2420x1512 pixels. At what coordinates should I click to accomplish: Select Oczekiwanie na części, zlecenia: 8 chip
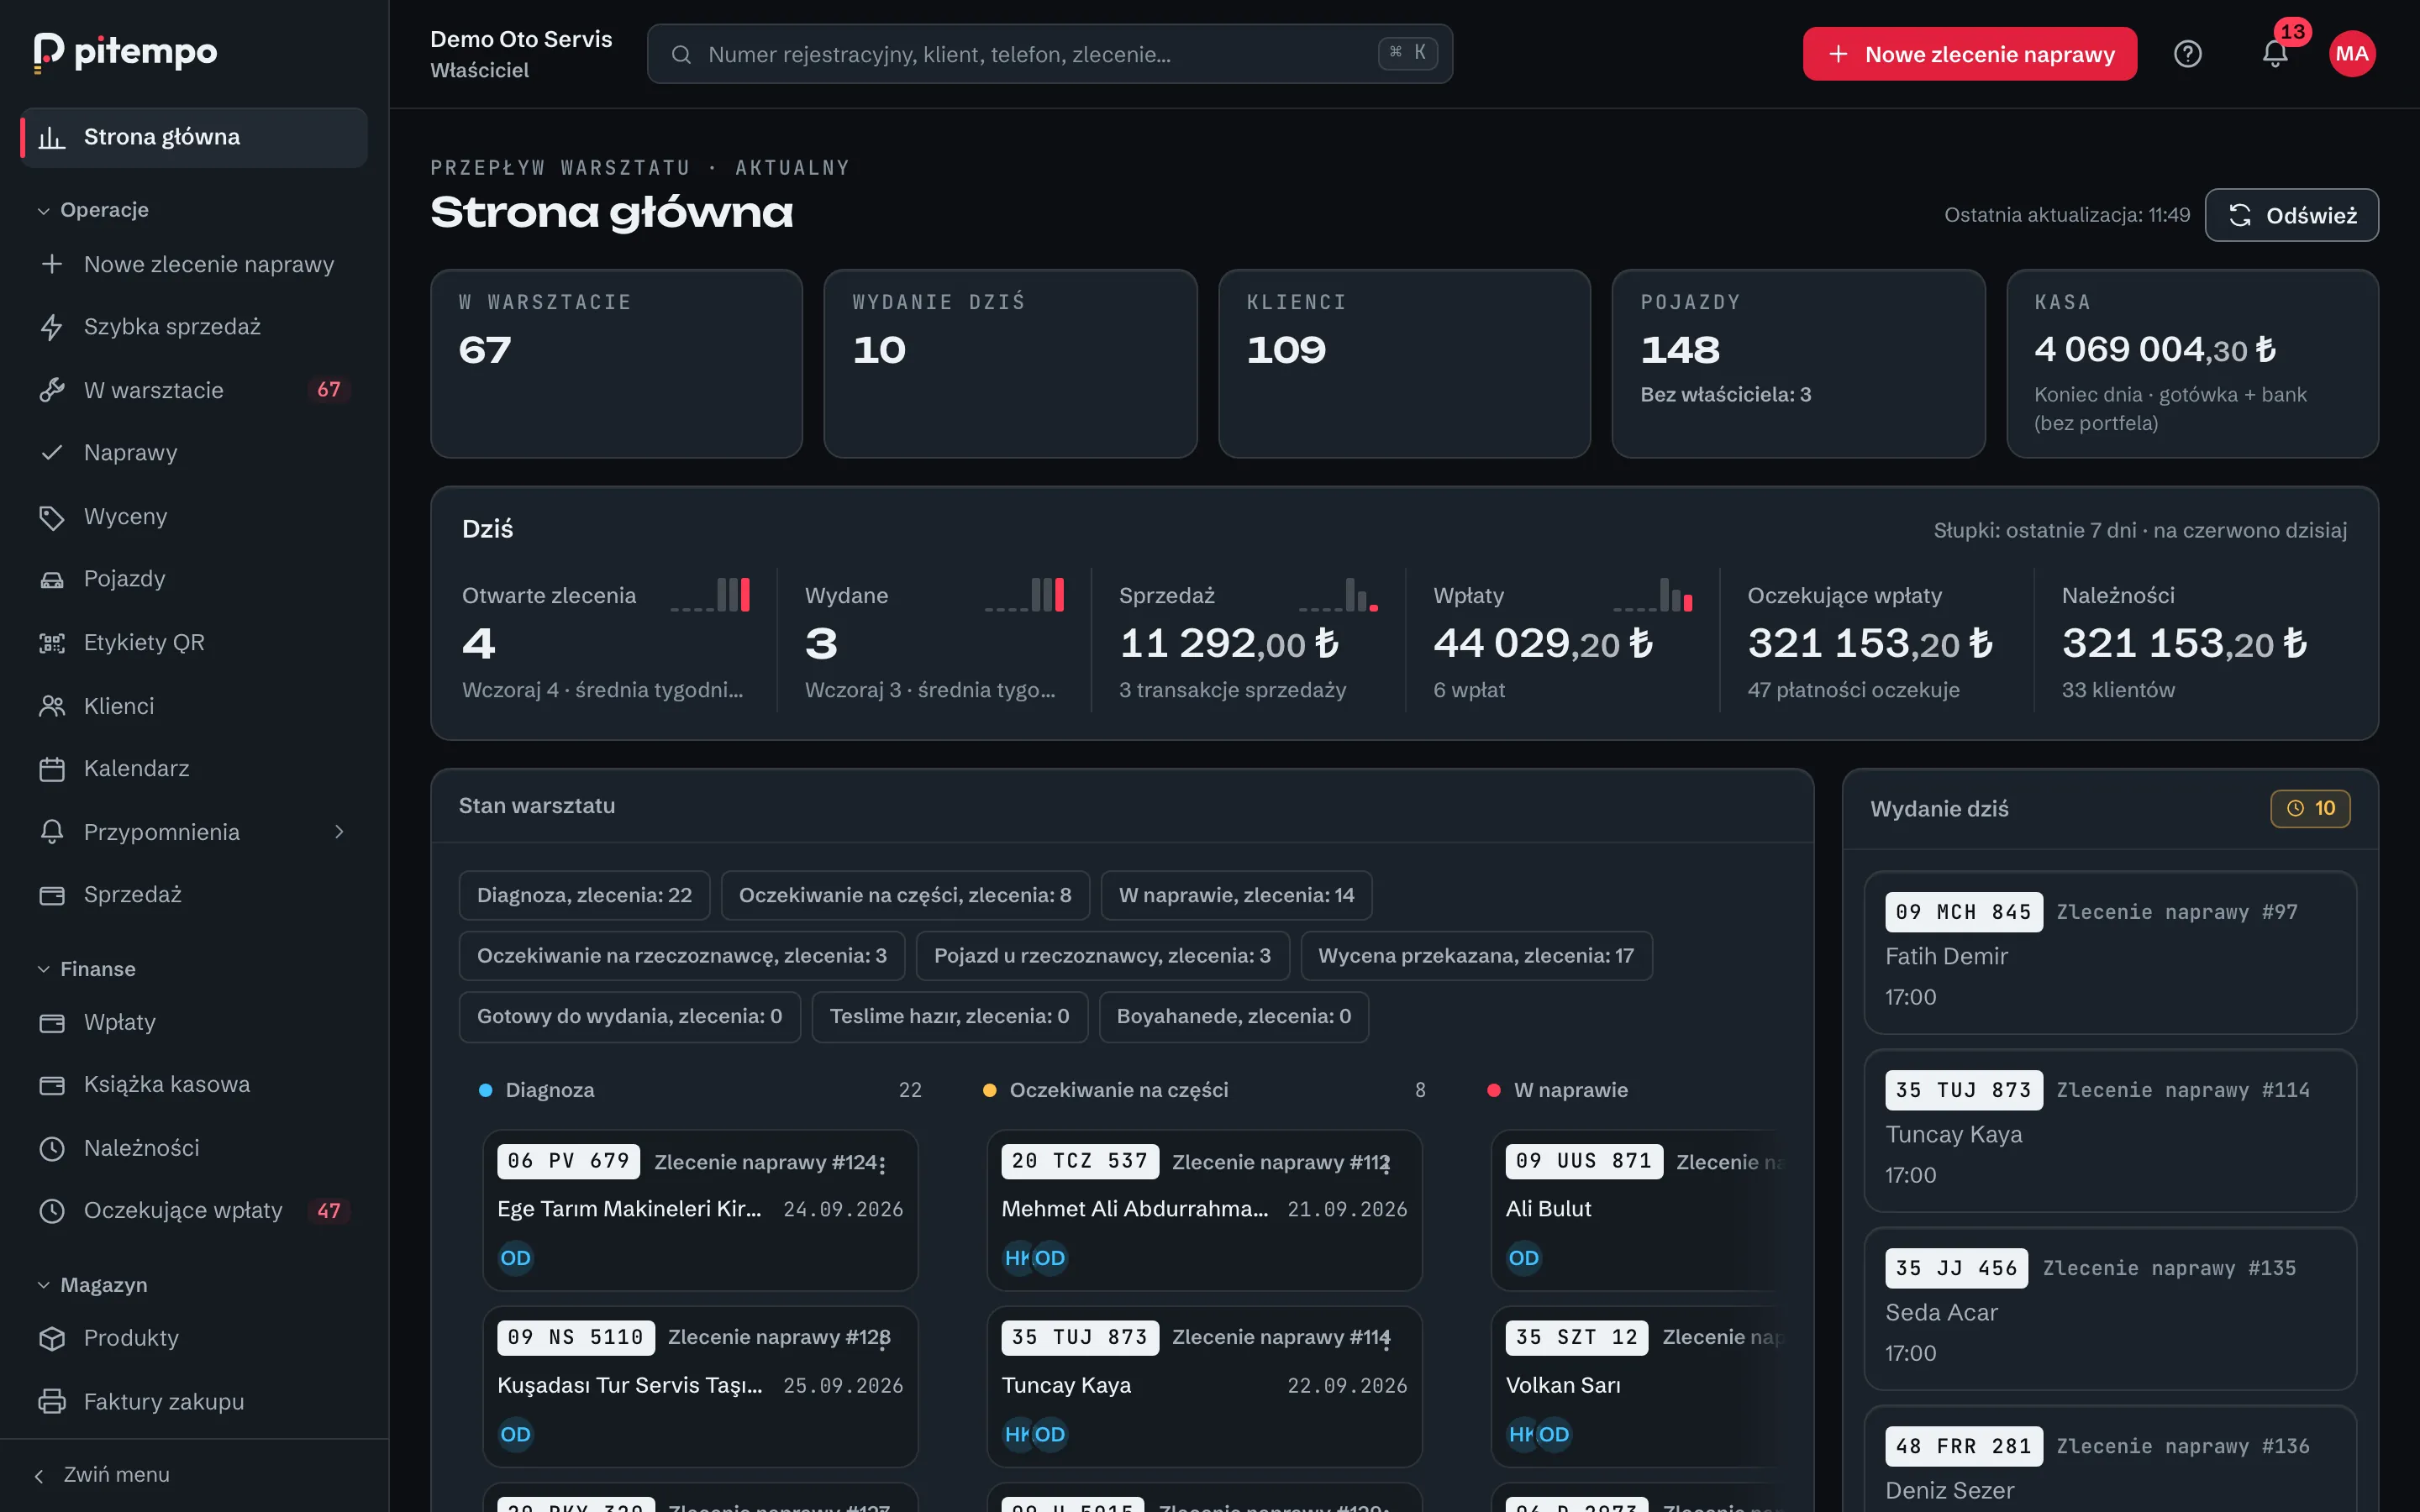point(905,896)
